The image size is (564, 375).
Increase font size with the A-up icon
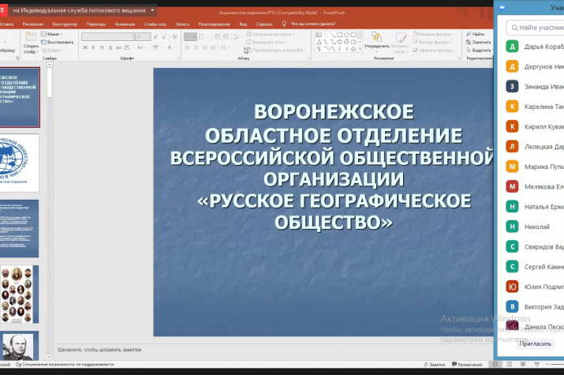[156, 36]
